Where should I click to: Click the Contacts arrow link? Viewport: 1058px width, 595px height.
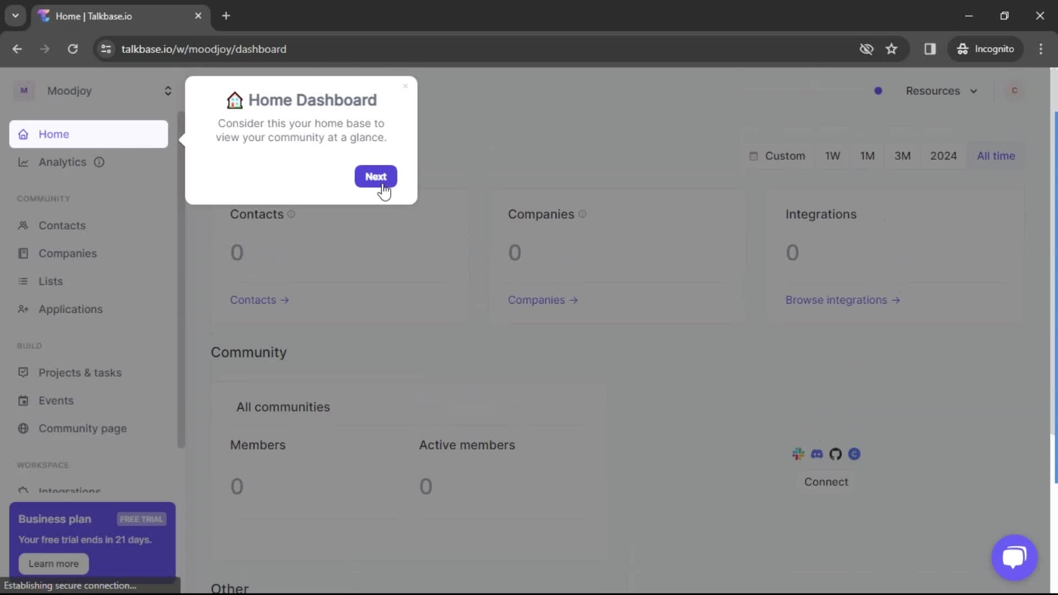[260, 300]
